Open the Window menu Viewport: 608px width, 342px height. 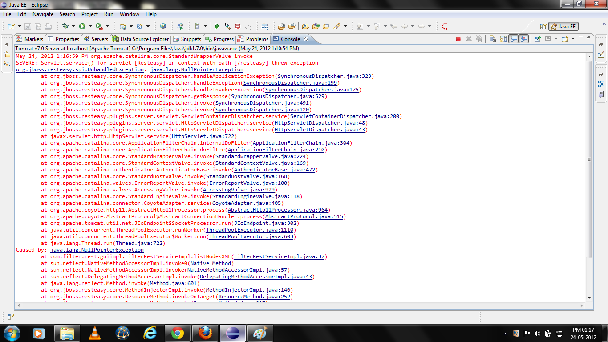130,14
